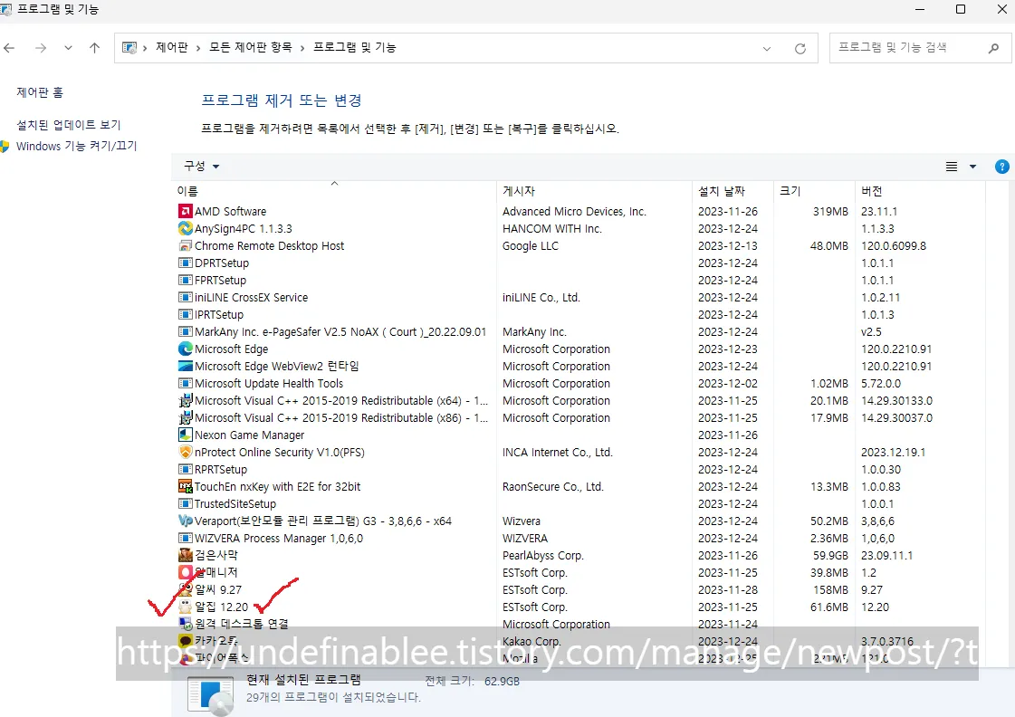Viewport: 1015px width, 717px height.
Task: Click the AMD Software program icon
Action: pos(185,211)
